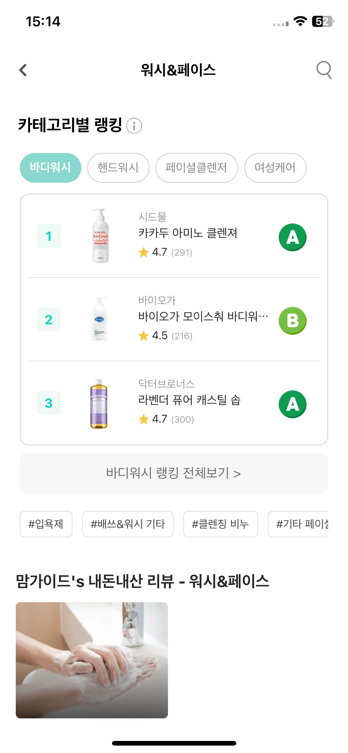The image size is (348, 753).
Task: Open search with magnifier icon
Action: point(324,70)
